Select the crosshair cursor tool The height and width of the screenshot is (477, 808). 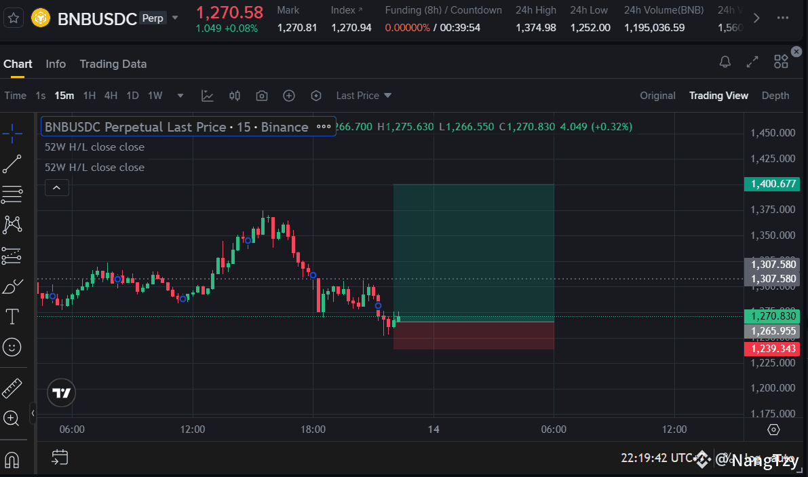pos(12,134)
